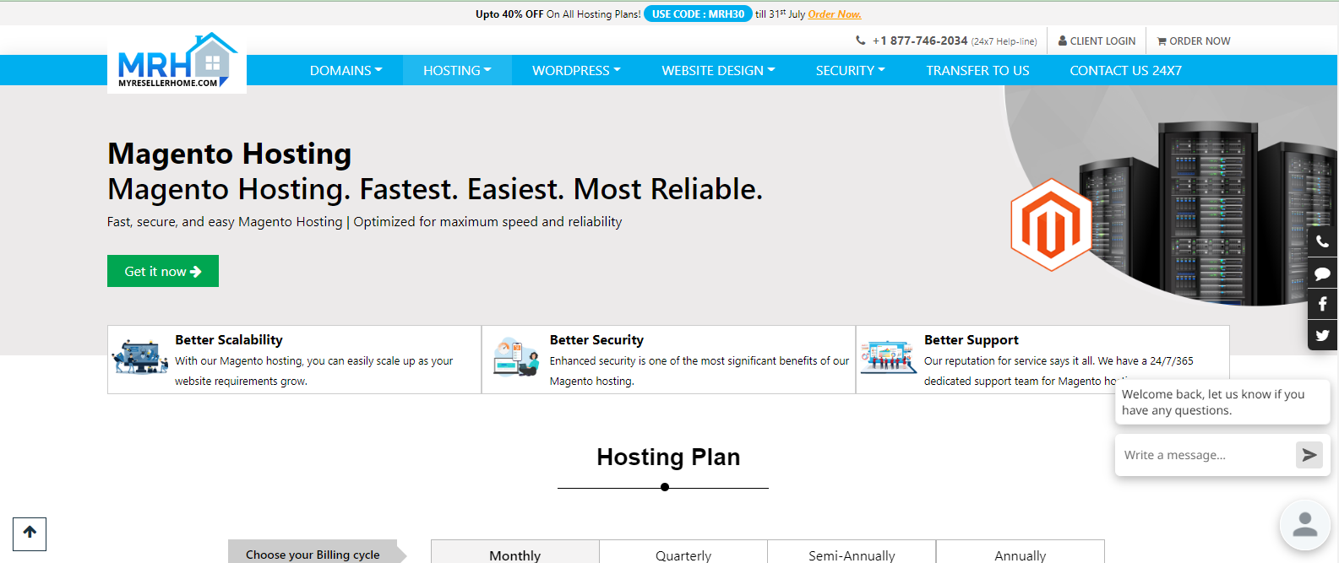Select the Quarterly billing cycle tab

(x=683, y=552)
